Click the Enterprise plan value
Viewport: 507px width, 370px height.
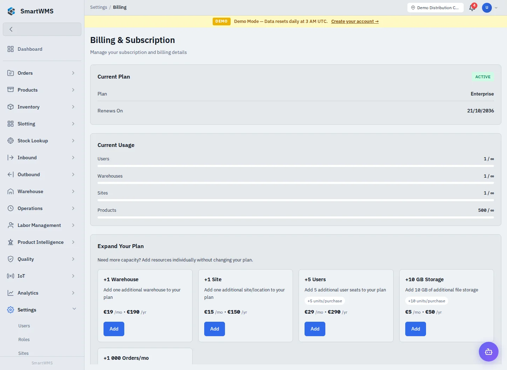[482, 94]
